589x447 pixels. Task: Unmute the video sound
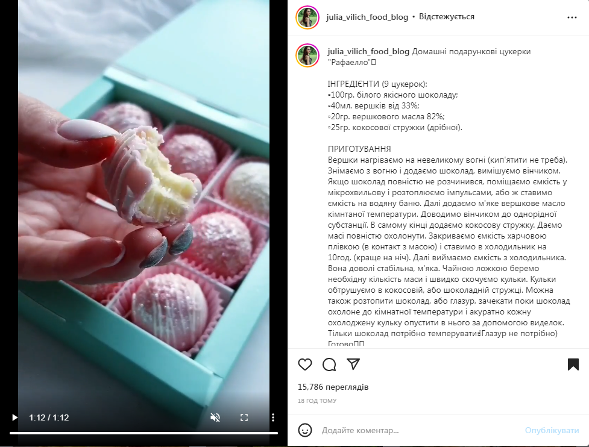click(x=215, y=417)
